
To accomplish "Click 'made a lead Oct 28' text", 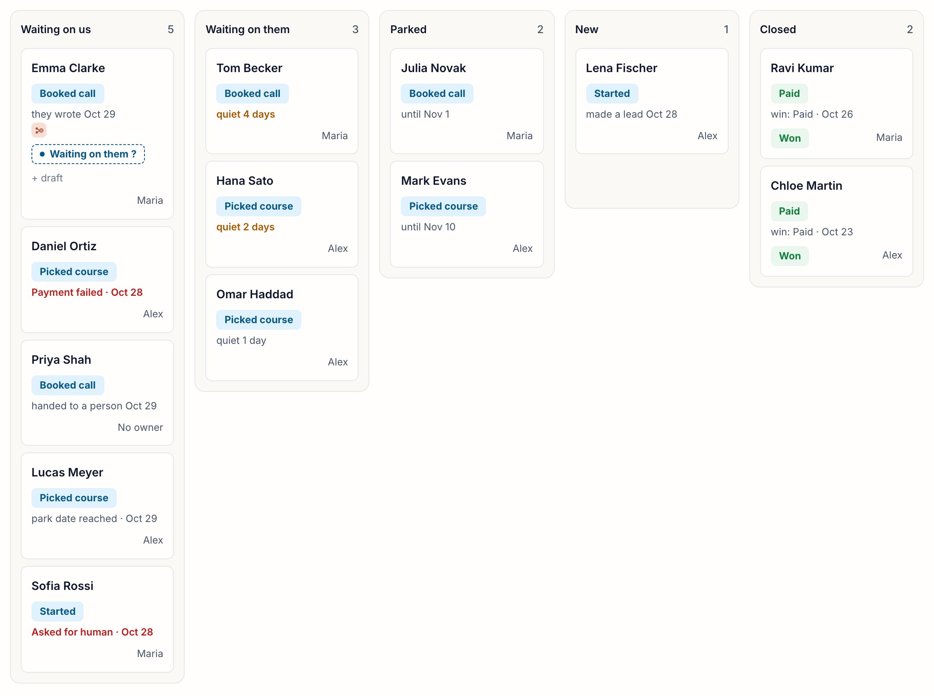I will 632,114.
